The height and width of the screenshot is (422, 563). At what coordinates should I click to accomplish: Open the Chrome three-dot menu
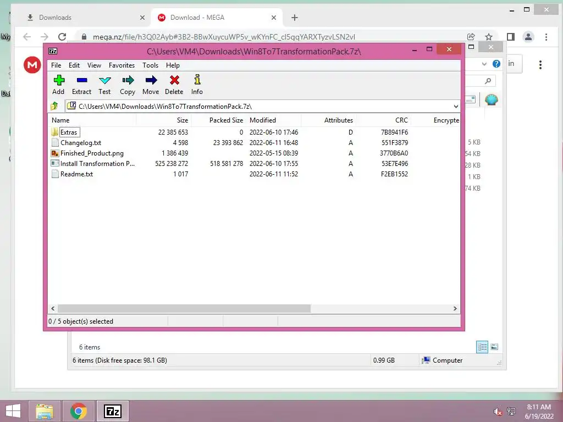tap(546, 37)
